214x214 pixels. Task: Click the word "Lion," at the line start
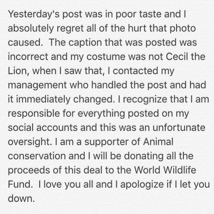point(19,71)
